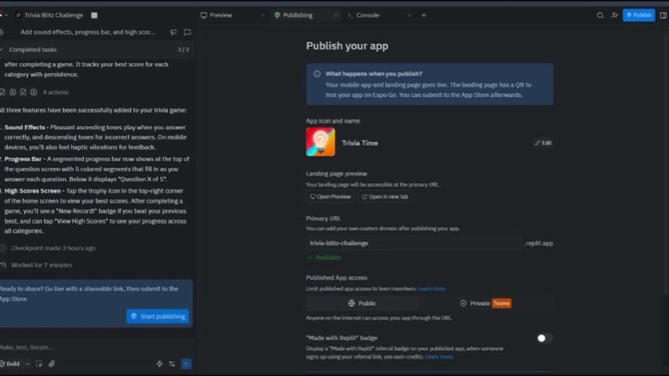669x376 pixels.
Task: Expand the 4 actions summary
Action: 56,92
